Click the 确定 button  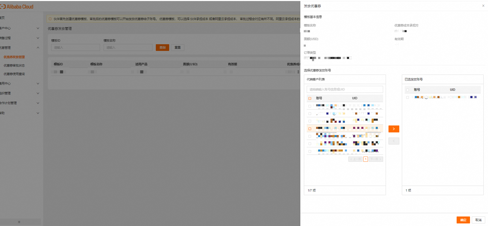(463, 220)
